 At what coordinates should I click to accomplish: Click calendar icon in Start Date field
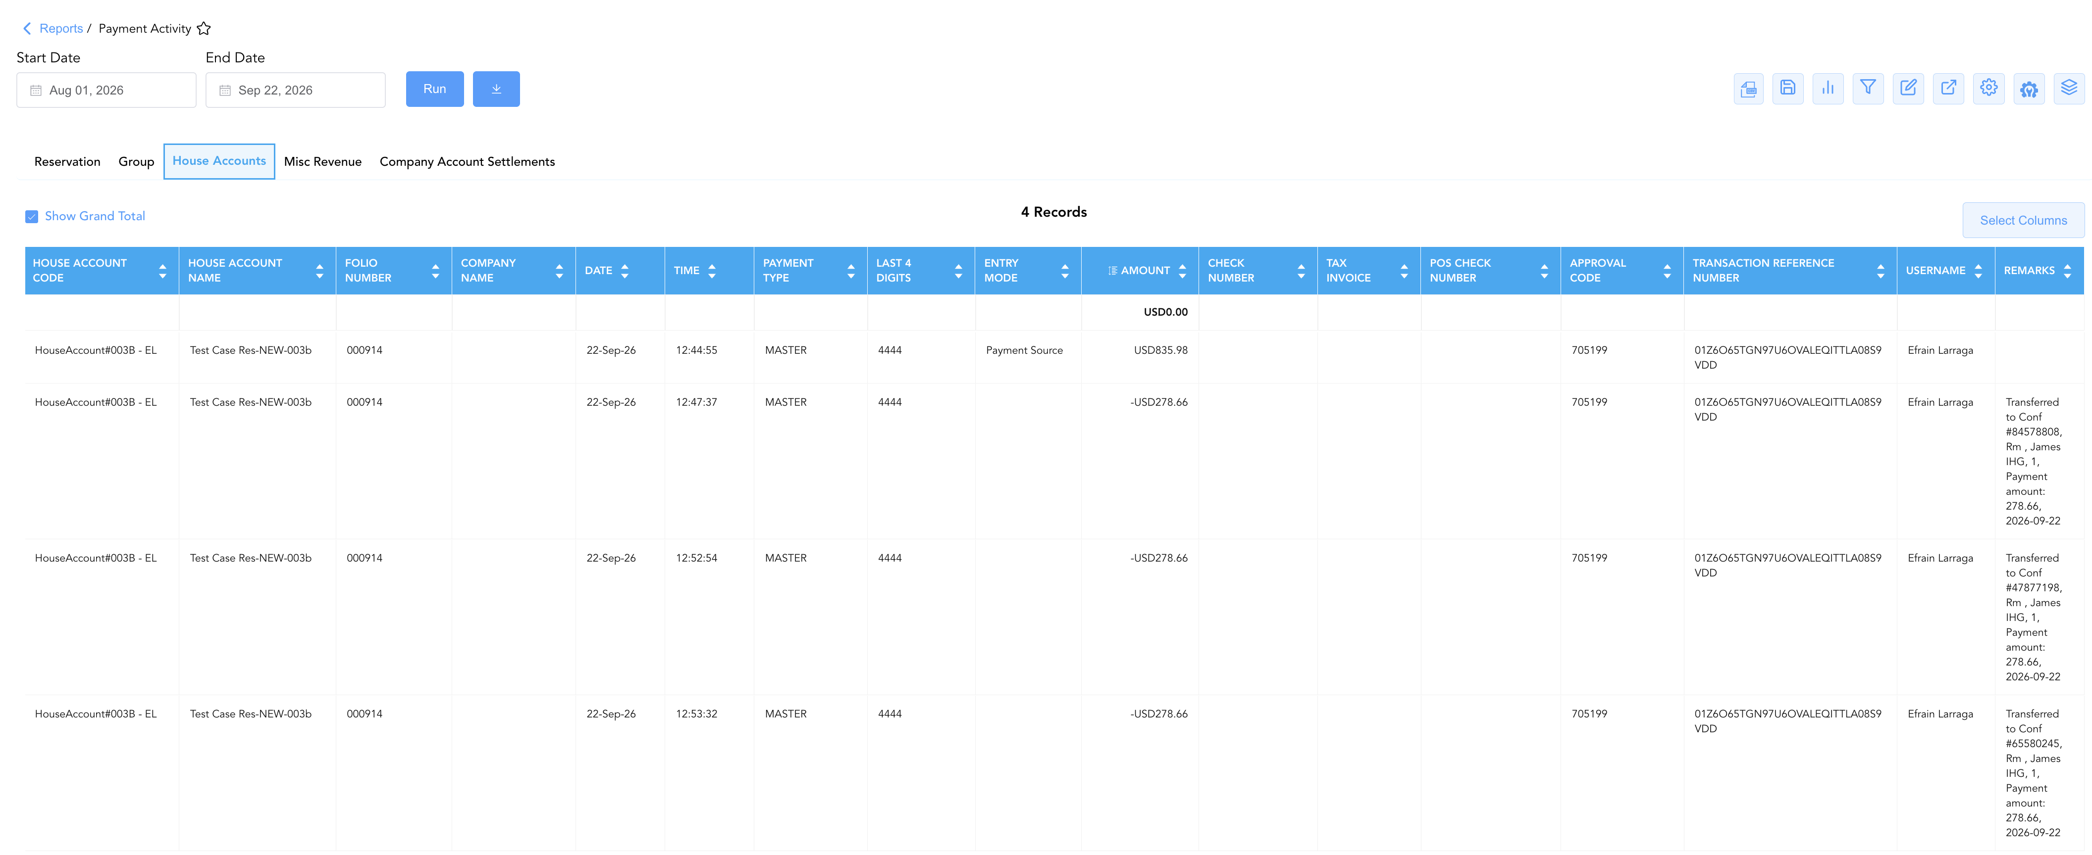(36, 90)
